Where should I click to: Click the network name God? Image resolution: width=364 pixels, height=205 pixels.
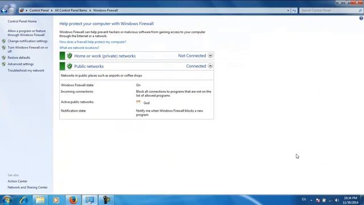point(147,103)
